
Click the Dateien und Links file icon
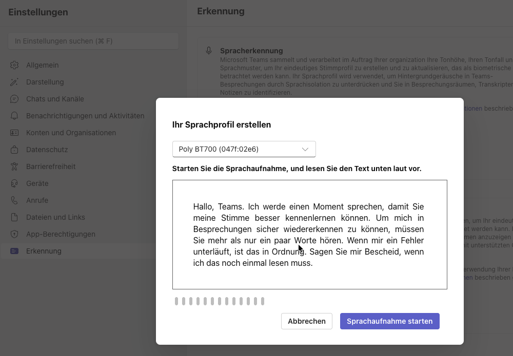pyautogui.click(x=14, y=217)
